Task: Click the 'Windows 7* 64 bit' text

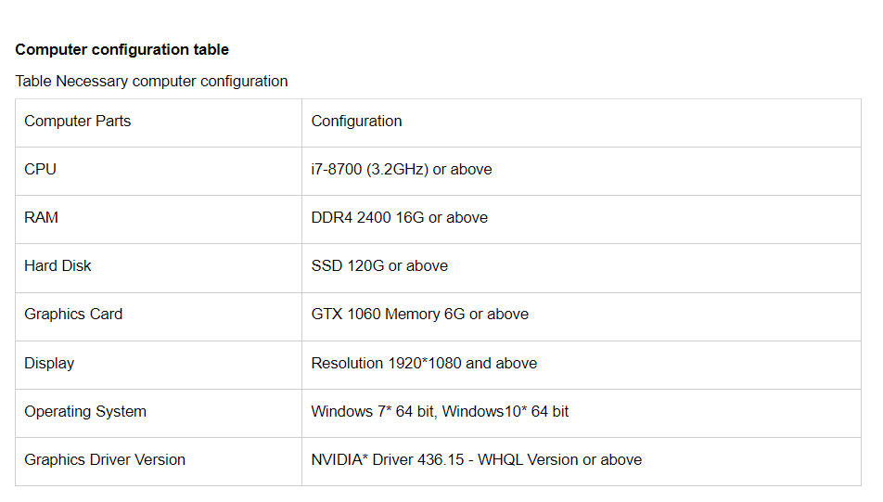Action: (373, 412)
